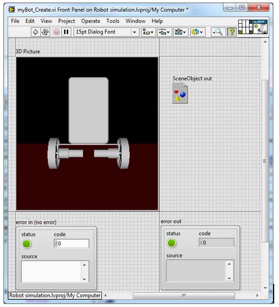Open the Distribute Objects dropdown

(164, 32)
